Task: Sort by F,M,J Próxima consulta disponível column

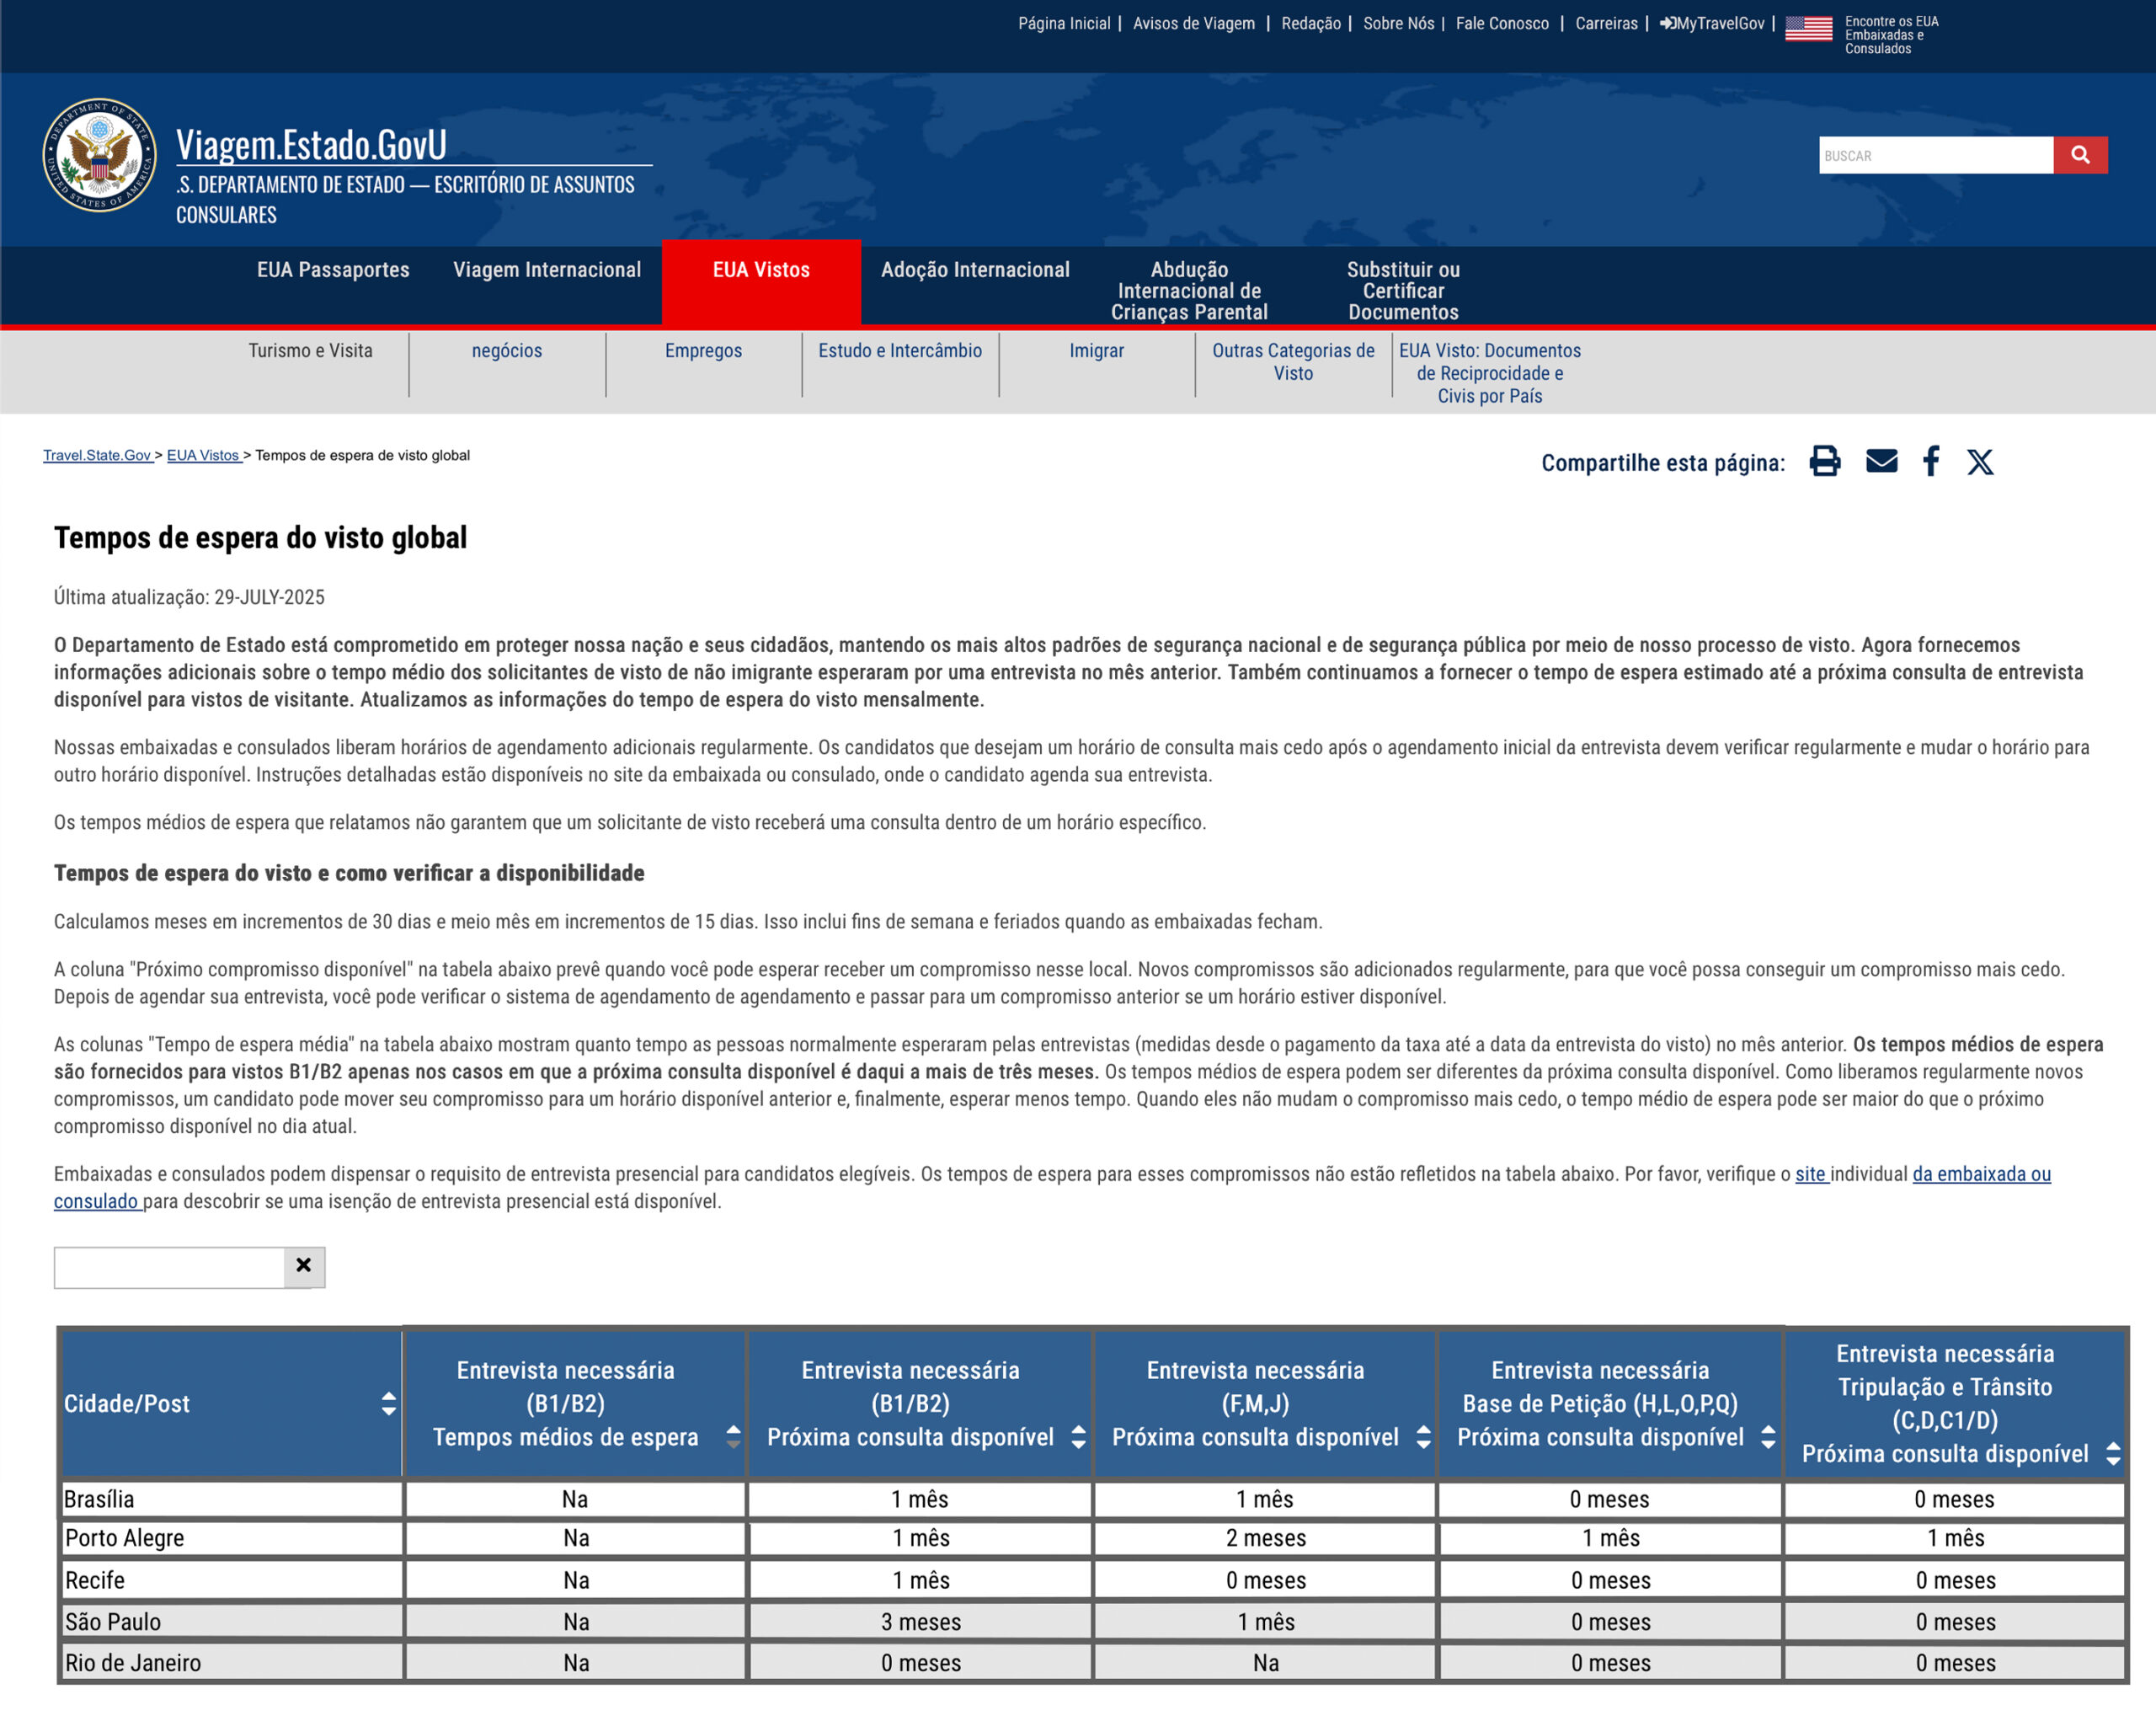Action: pyautogui.click(x=1423, y=1436)
